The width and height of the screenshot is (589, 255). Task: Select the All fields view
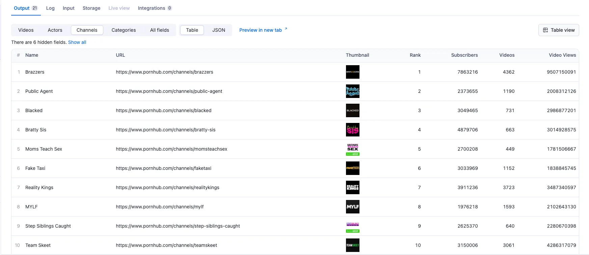point(160,30)
